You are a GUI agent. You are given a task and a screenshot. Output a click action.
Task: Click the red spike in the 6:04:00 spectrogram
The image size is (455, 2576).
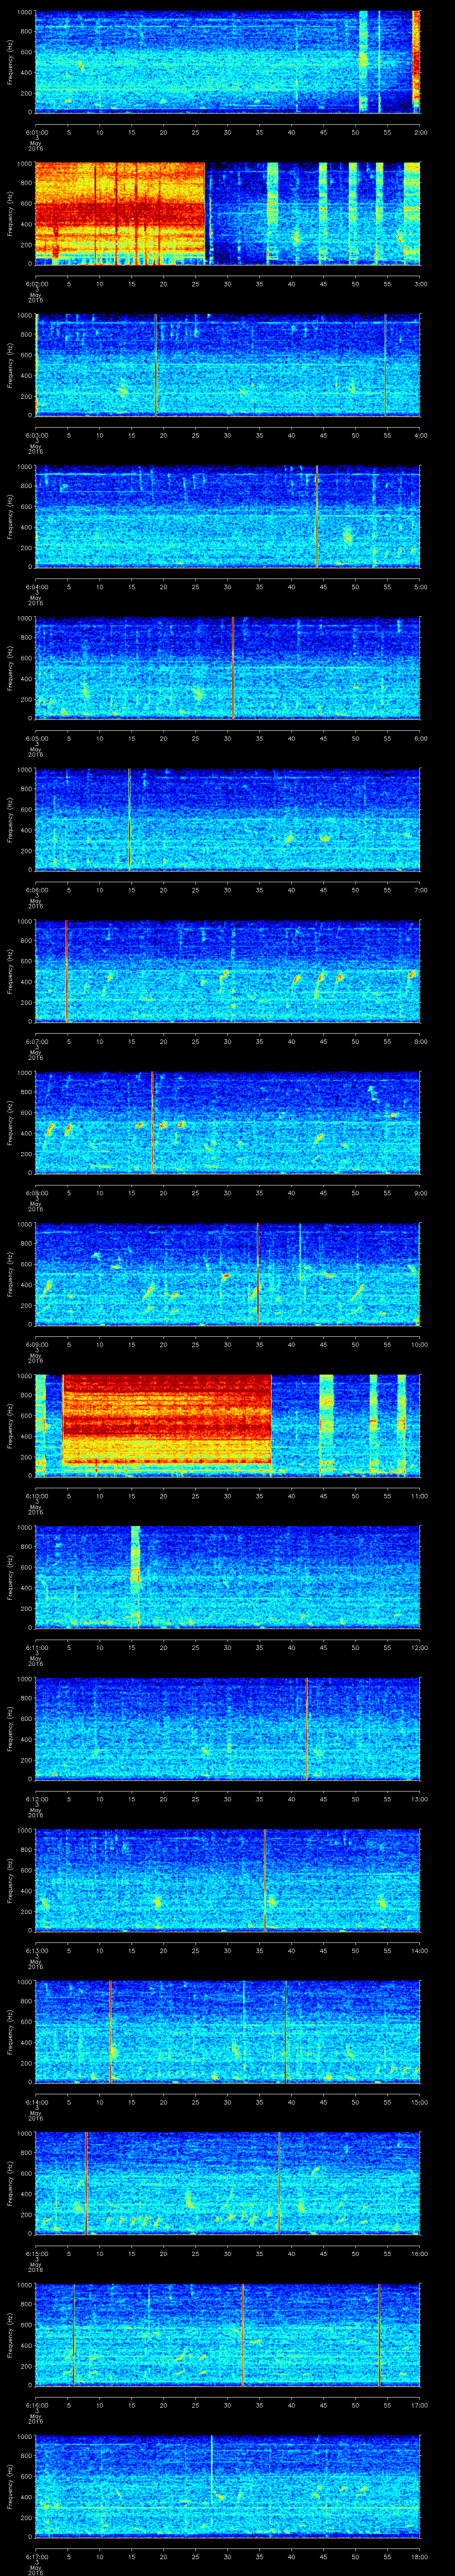[x=317, y=517]
